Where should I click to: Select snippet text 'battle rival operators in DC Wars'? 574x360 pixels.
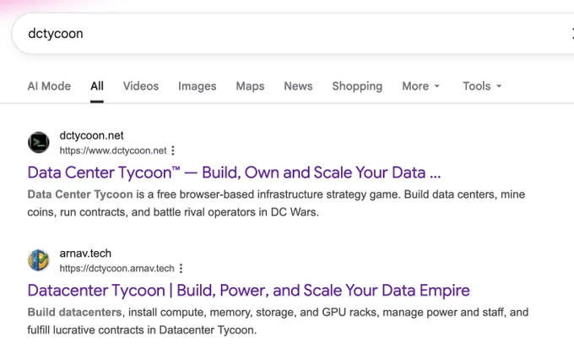click(236, 212)
